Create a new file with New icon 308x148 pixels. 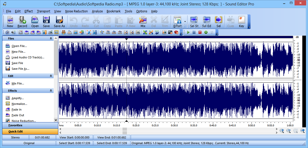coord(10,22)
